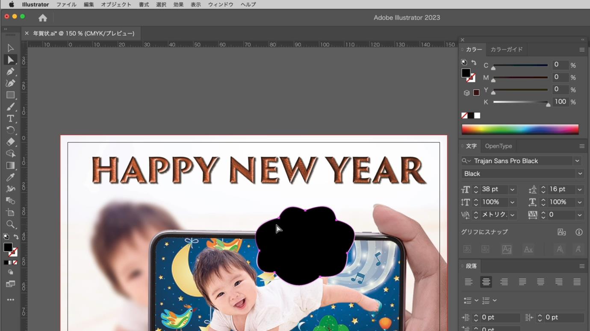
Task: Open the tracking dropdown
Action: [x=580, y=215]
